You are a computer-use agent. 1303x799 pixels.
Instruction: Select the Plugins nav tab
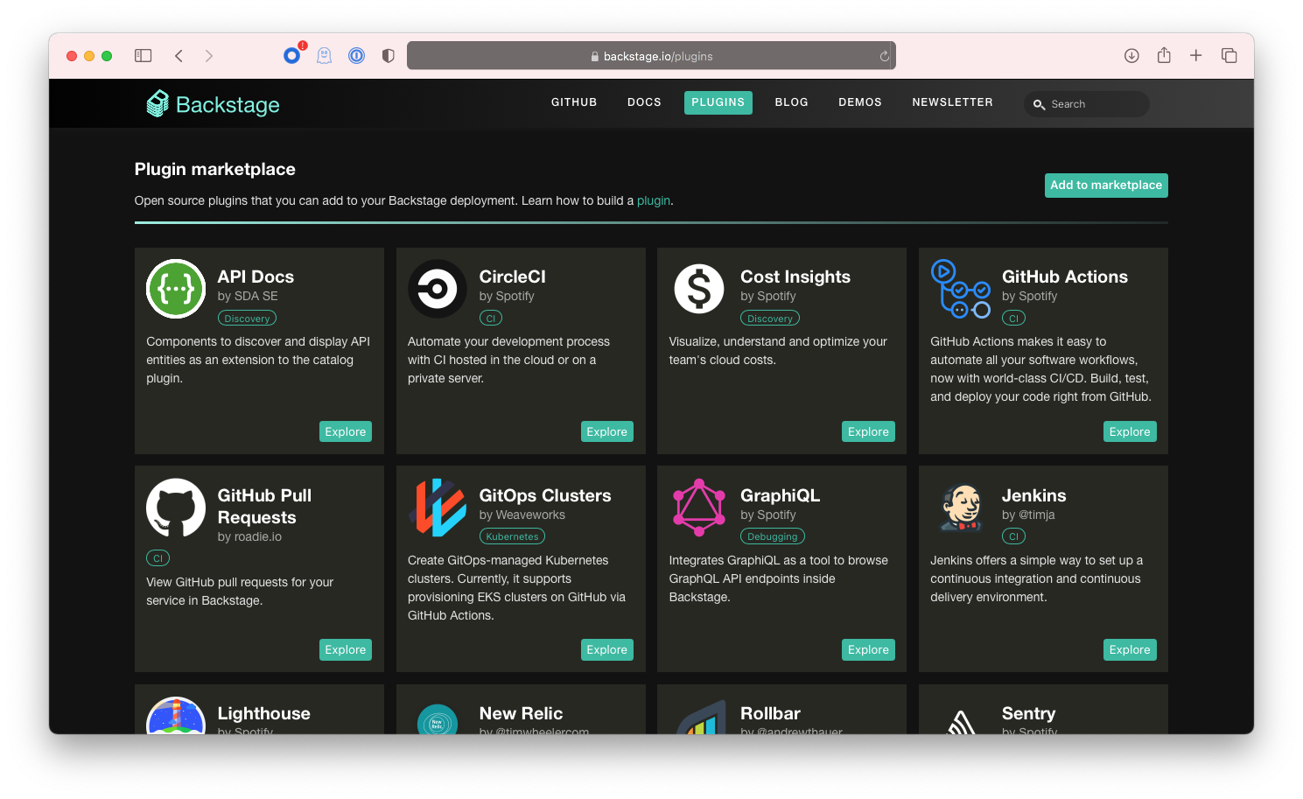tap(718, 102)
